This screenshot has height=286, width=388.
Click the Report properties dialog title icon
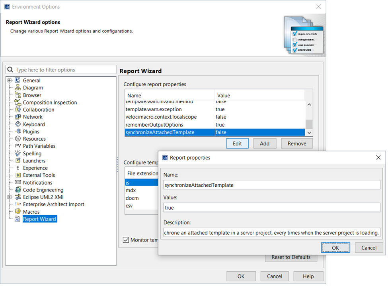tap(165, 158)
